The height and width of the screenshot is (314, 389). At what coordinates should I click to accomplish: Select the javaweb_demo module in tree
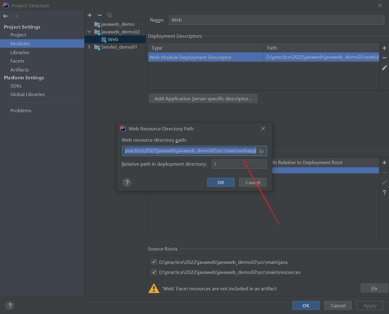point(118,24)
